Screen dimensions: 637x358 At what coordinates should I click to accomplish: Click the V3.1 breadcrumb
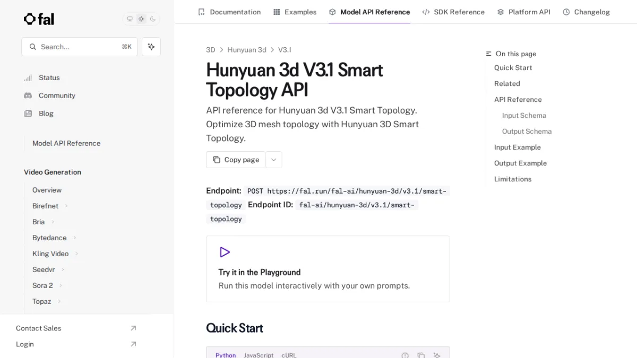point(285,50)
